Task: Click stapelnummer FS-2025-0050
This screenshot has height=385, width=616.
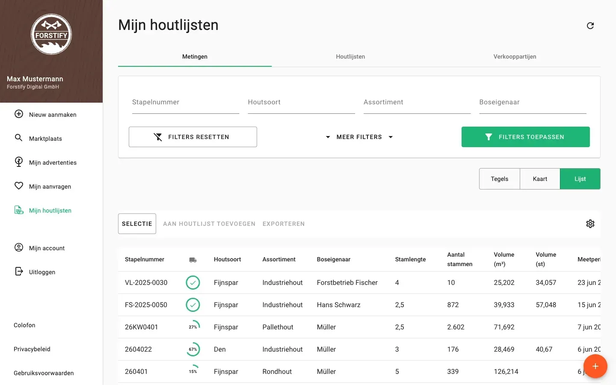Action: (146, 305)
